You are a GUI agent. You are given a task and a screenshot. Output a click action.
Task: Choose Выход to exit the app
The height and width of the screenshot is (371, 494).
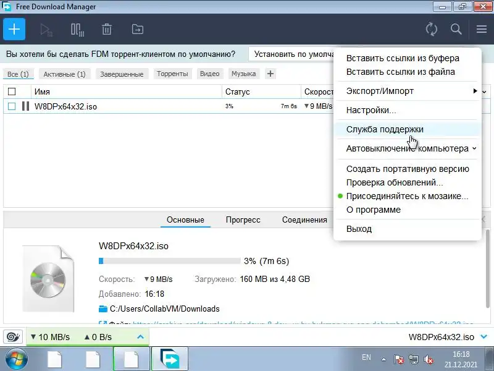(408, 229)
